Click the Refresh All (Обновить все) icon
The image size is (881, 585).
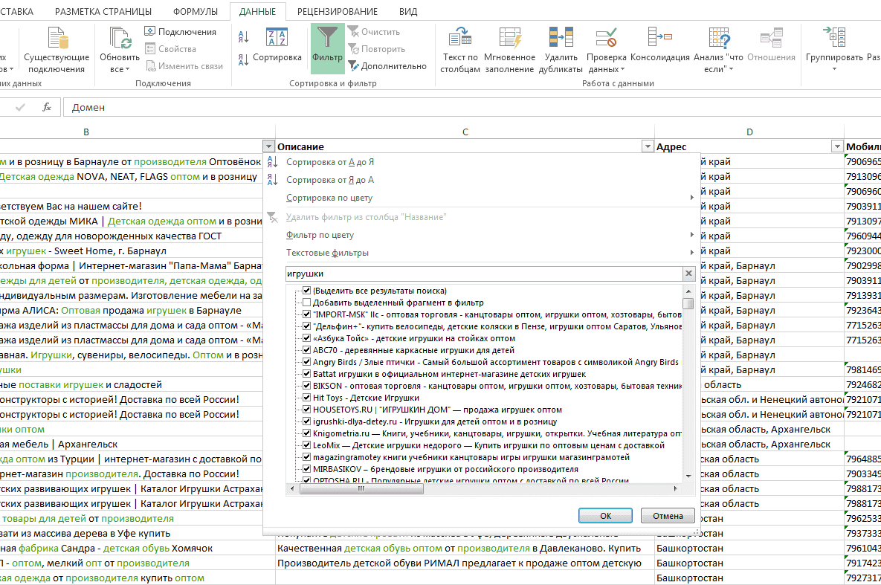point(120,39)
